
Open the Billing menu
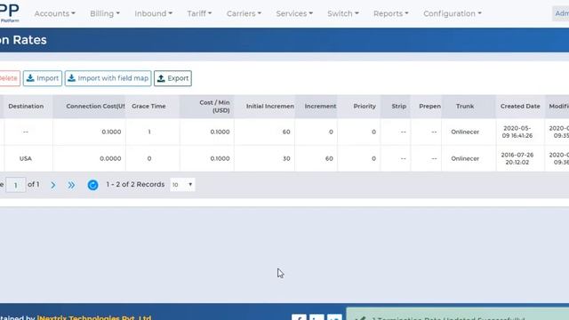tap(105, 13)
